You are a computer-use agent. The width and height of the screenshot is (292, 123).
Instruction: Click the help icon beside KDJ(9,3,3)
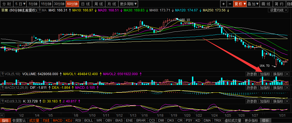tap(2, 101)
